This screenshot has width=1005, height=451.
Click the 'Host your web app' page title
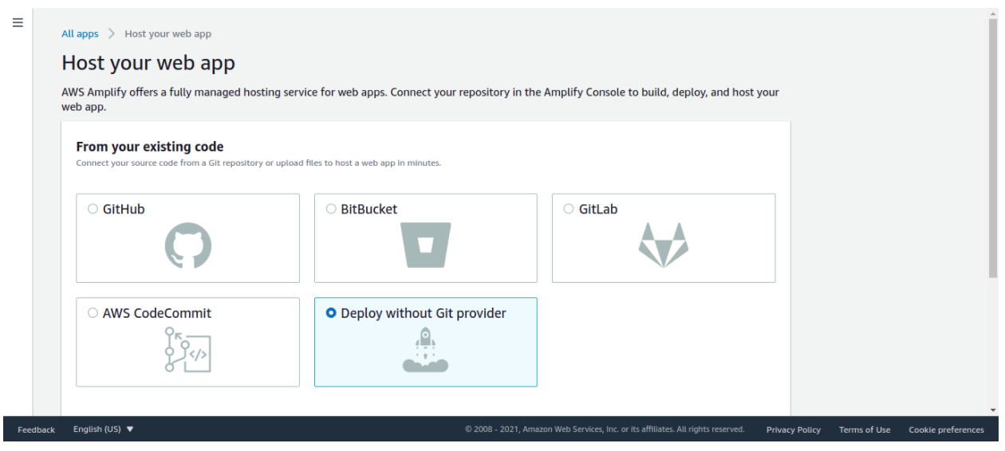click(148, 63)
